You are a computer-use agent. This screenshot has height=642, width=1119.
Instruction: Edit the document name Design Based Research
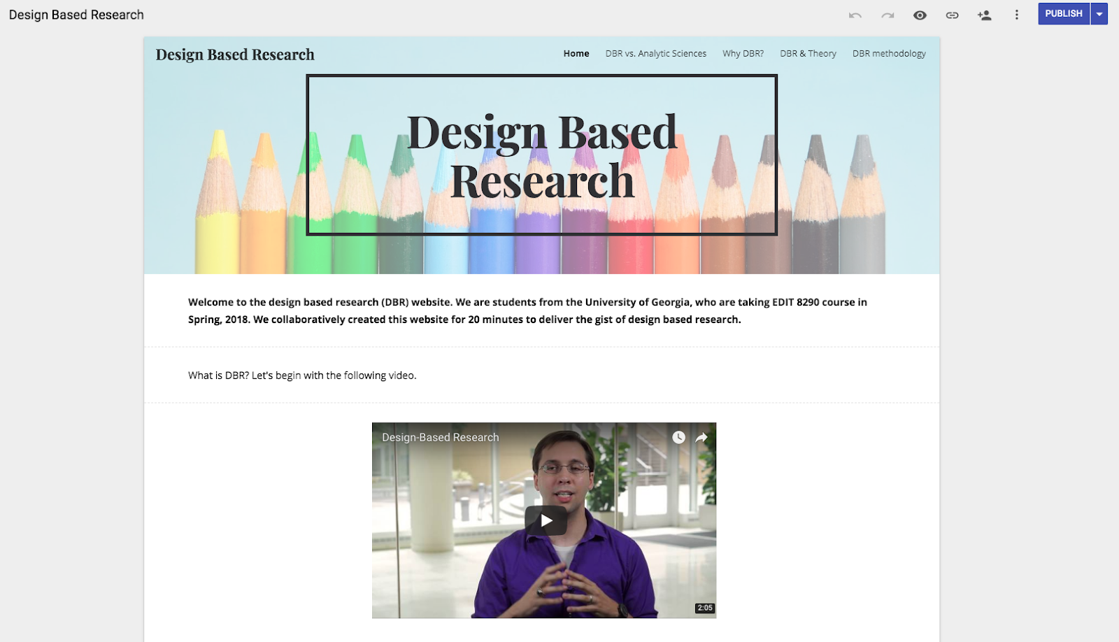click(x=76, y=15)
